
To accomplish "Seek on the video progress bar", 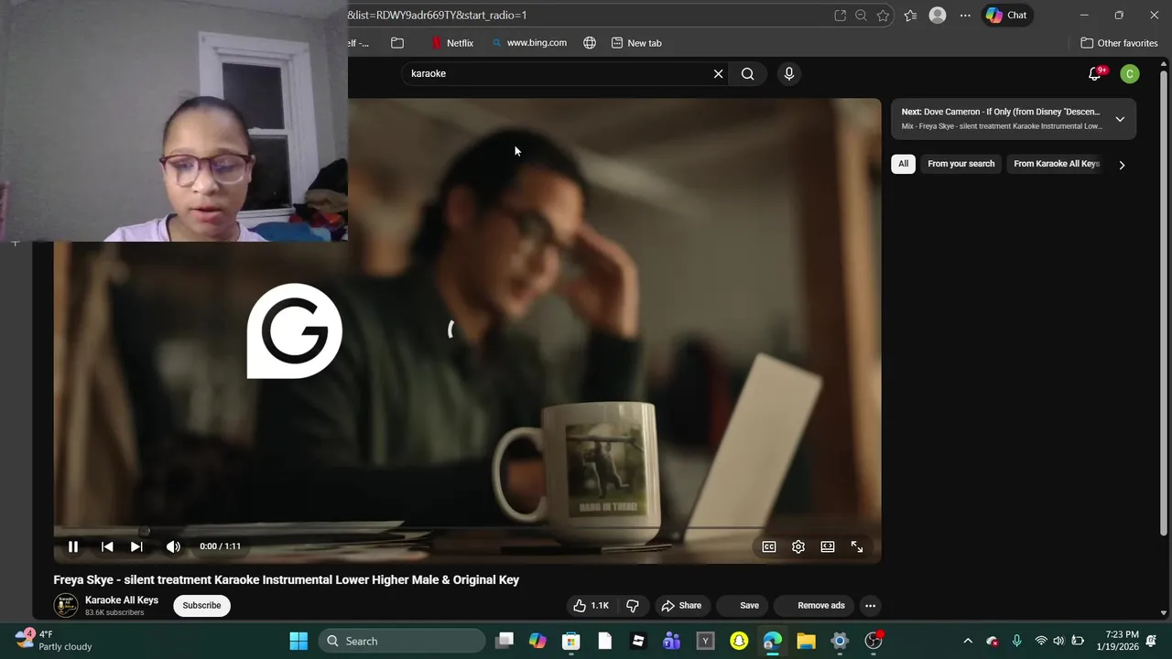I will click(467, 529).
